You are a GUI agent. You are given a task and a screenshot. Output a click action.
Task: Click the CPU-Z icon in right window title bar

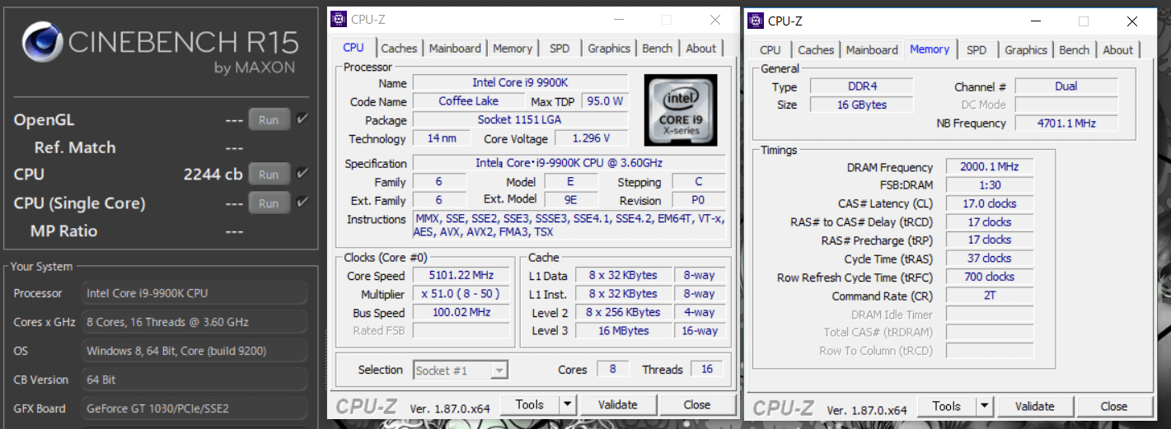coord(755,21)
